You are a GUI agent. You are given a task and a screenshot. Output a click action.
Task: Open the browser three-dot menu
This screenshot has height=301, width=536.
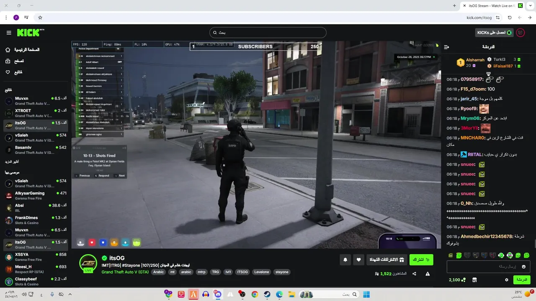tap(6, 18)
